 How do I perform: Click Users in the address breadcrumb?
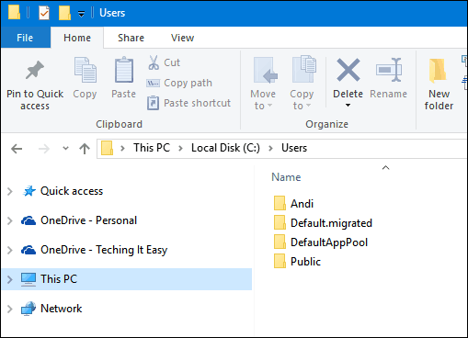click(x=294, y=148)
